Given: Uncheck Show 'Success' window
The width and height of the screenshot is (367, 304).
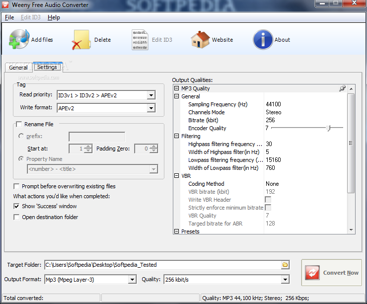Looking at the screenshot, I should [16, 206].
